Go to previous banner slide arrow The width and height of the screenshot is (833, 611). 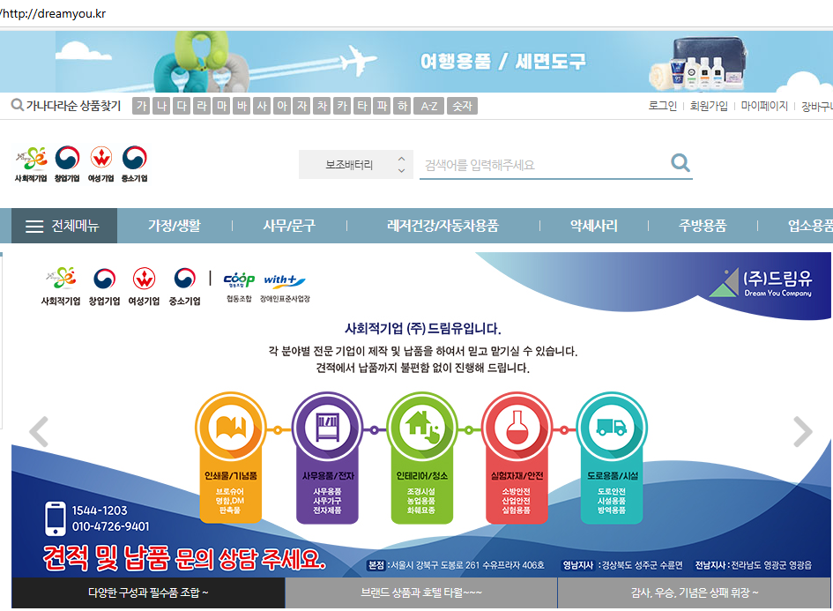pos(38,432)
